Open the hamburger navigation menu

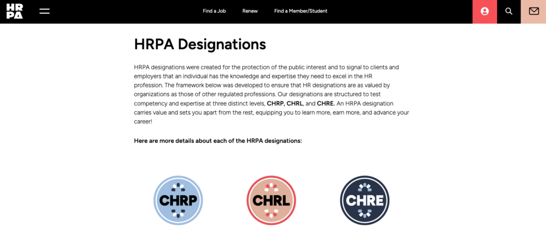pos(45,11)
